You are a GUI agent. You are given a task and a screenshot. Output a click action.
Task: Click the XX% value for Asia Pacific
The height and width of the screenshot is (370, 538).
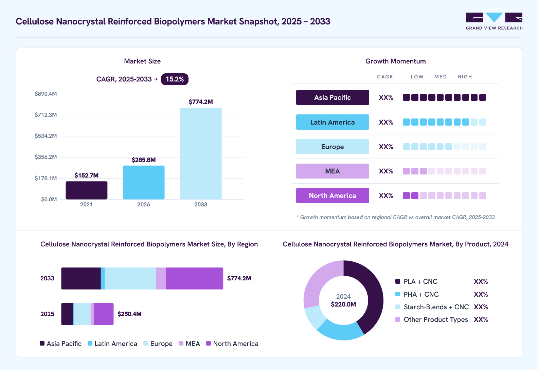point(386,97)
